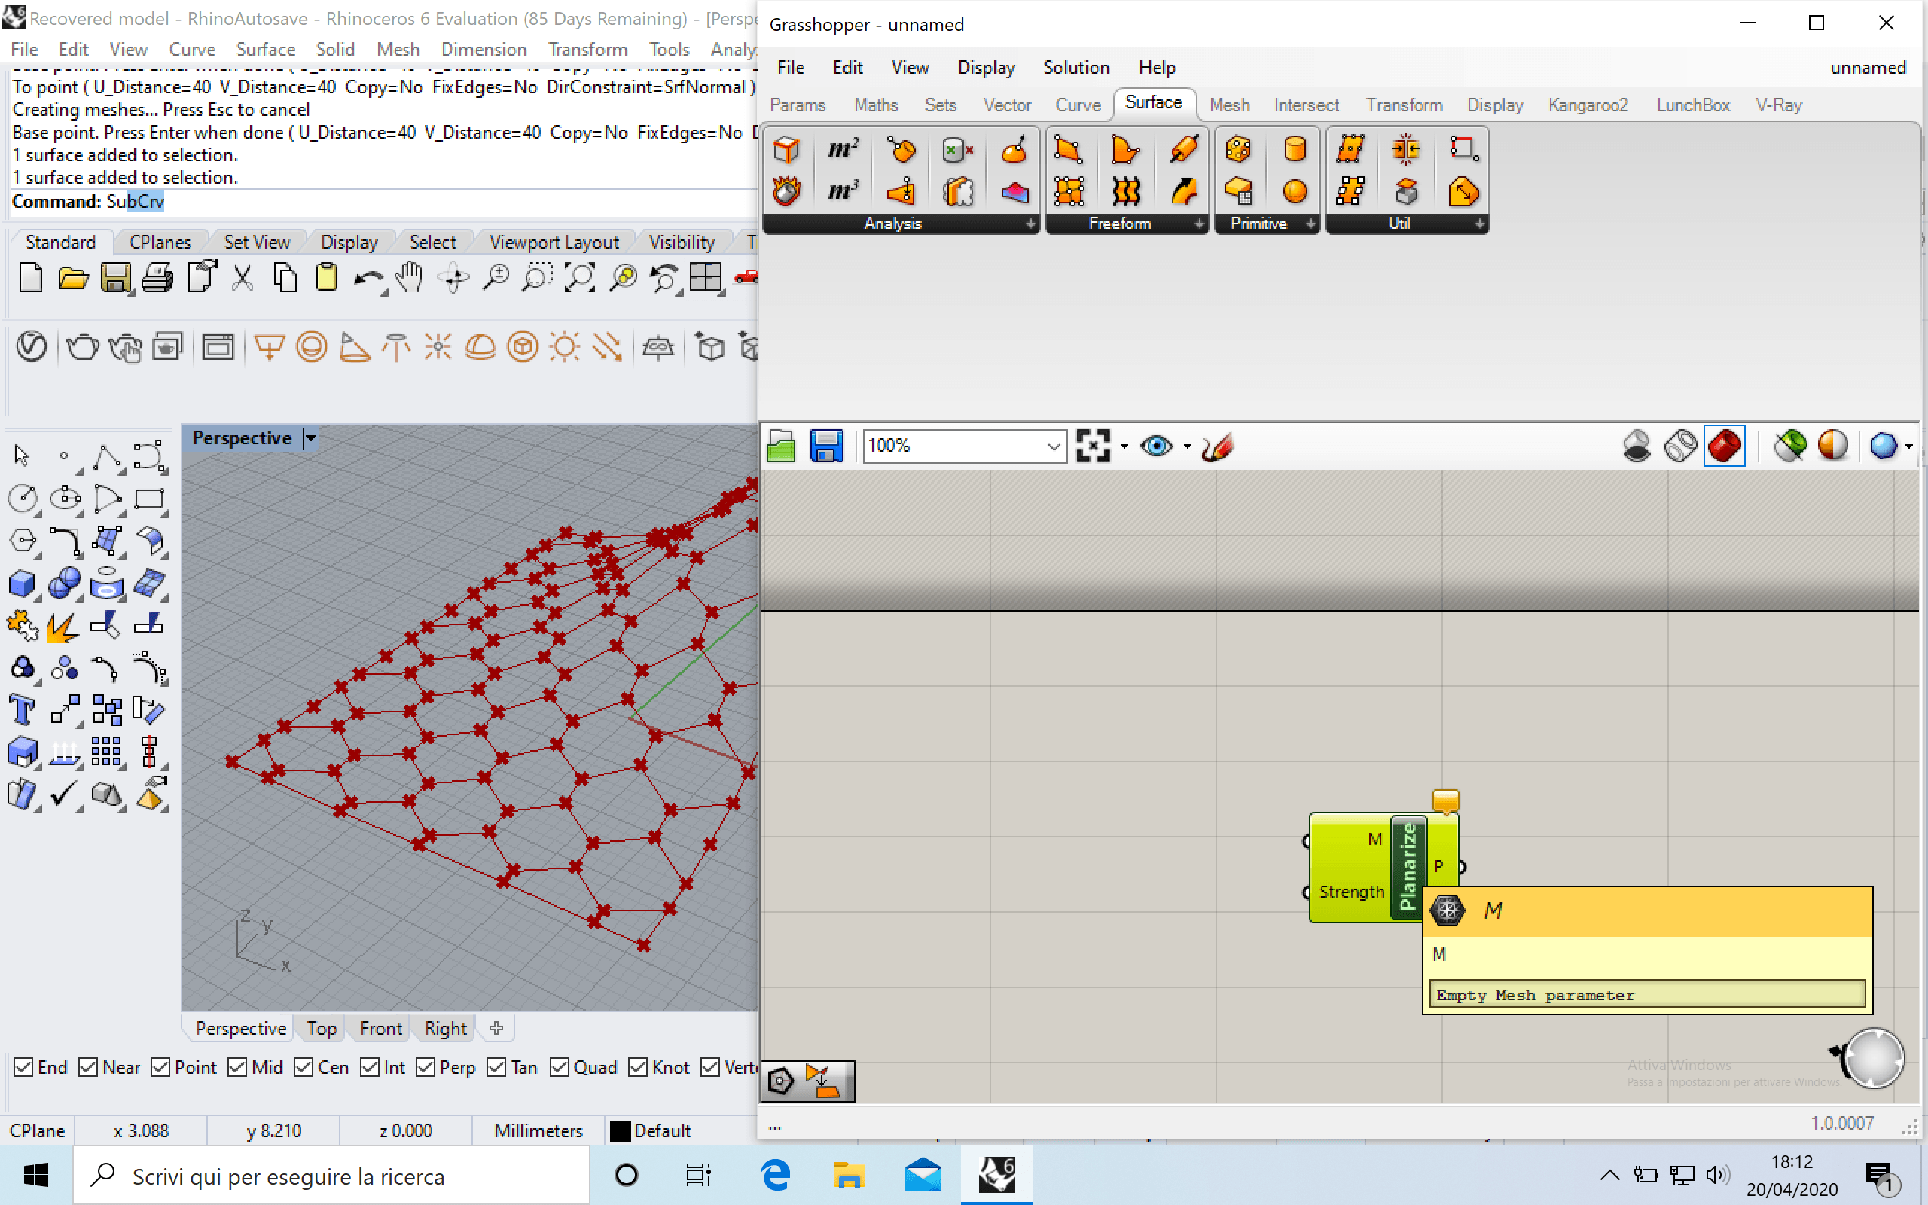Click Grasshopper canvas save floppy icon
The width and height of the screenshot is (1928, 1205).
(826, 446)
